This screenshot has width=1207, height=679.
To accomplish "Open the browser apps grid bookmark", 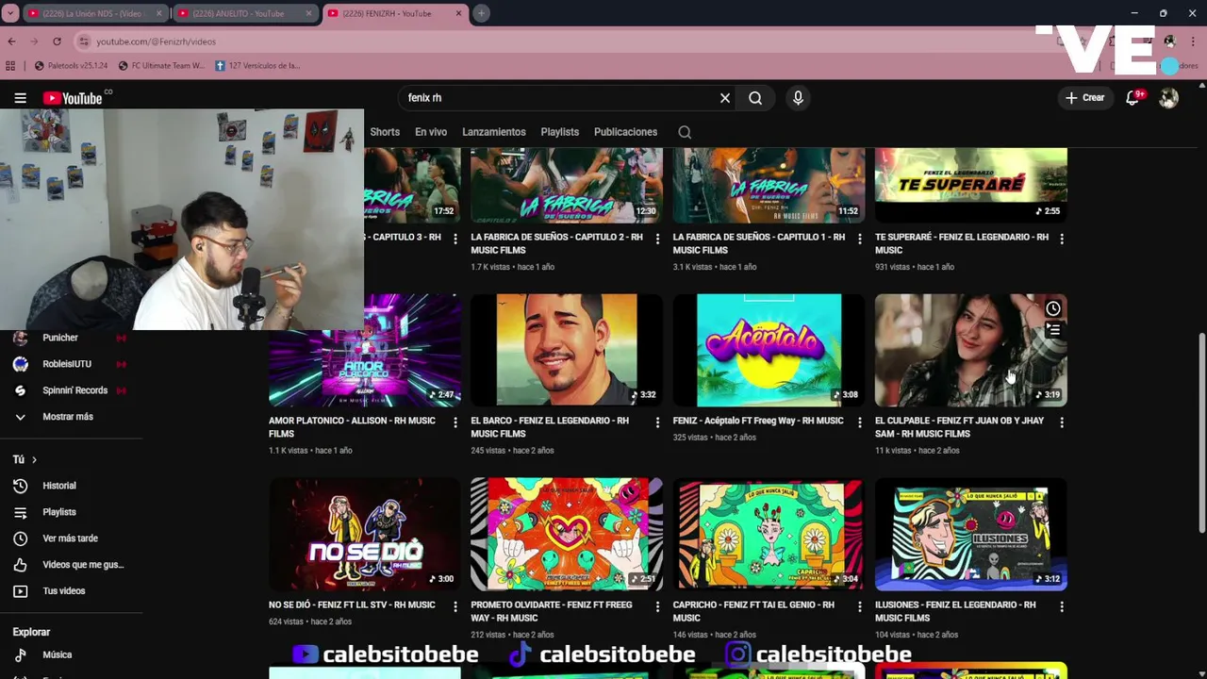I will [x=10, y=66].
